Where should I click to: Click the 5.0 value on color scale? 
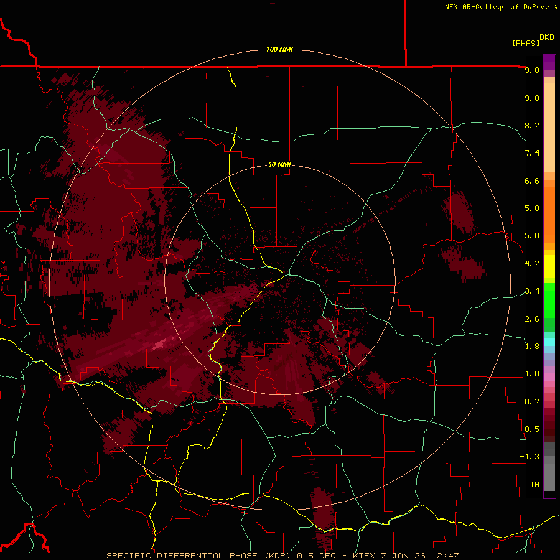pyautogui.click(x=532, y=236)
